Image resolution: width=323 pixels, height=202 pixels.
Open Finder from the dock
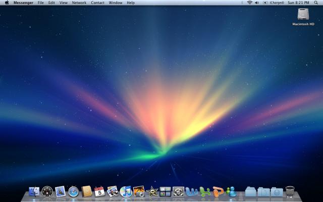[34, 191]
